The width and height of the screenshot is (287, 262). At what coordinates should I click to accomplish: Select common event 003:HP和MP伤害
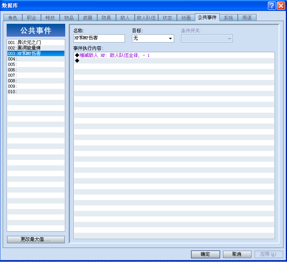coord(36,53)
